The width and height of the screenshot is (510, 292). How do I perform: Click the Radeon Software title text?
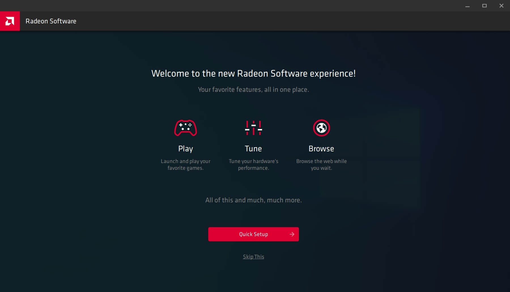click(x=51, y=21)
